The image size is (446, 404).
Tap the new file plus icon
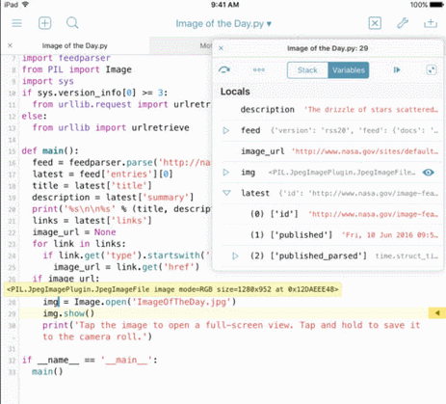[x=44, y=23]
